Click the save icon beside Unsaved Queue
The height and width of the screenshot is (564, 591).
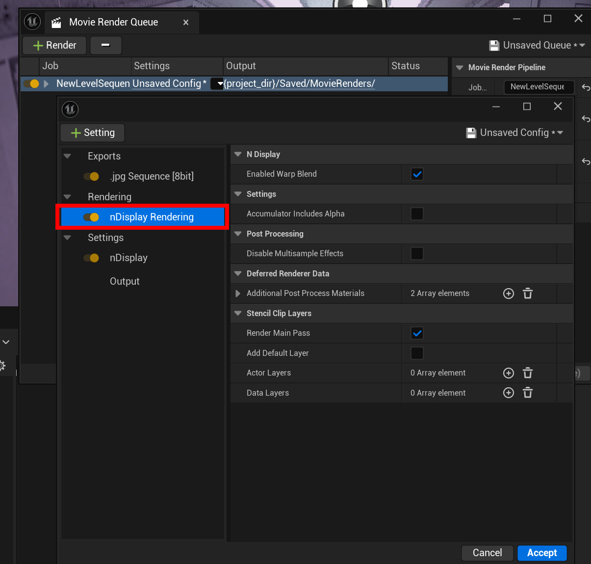[494, 46]
